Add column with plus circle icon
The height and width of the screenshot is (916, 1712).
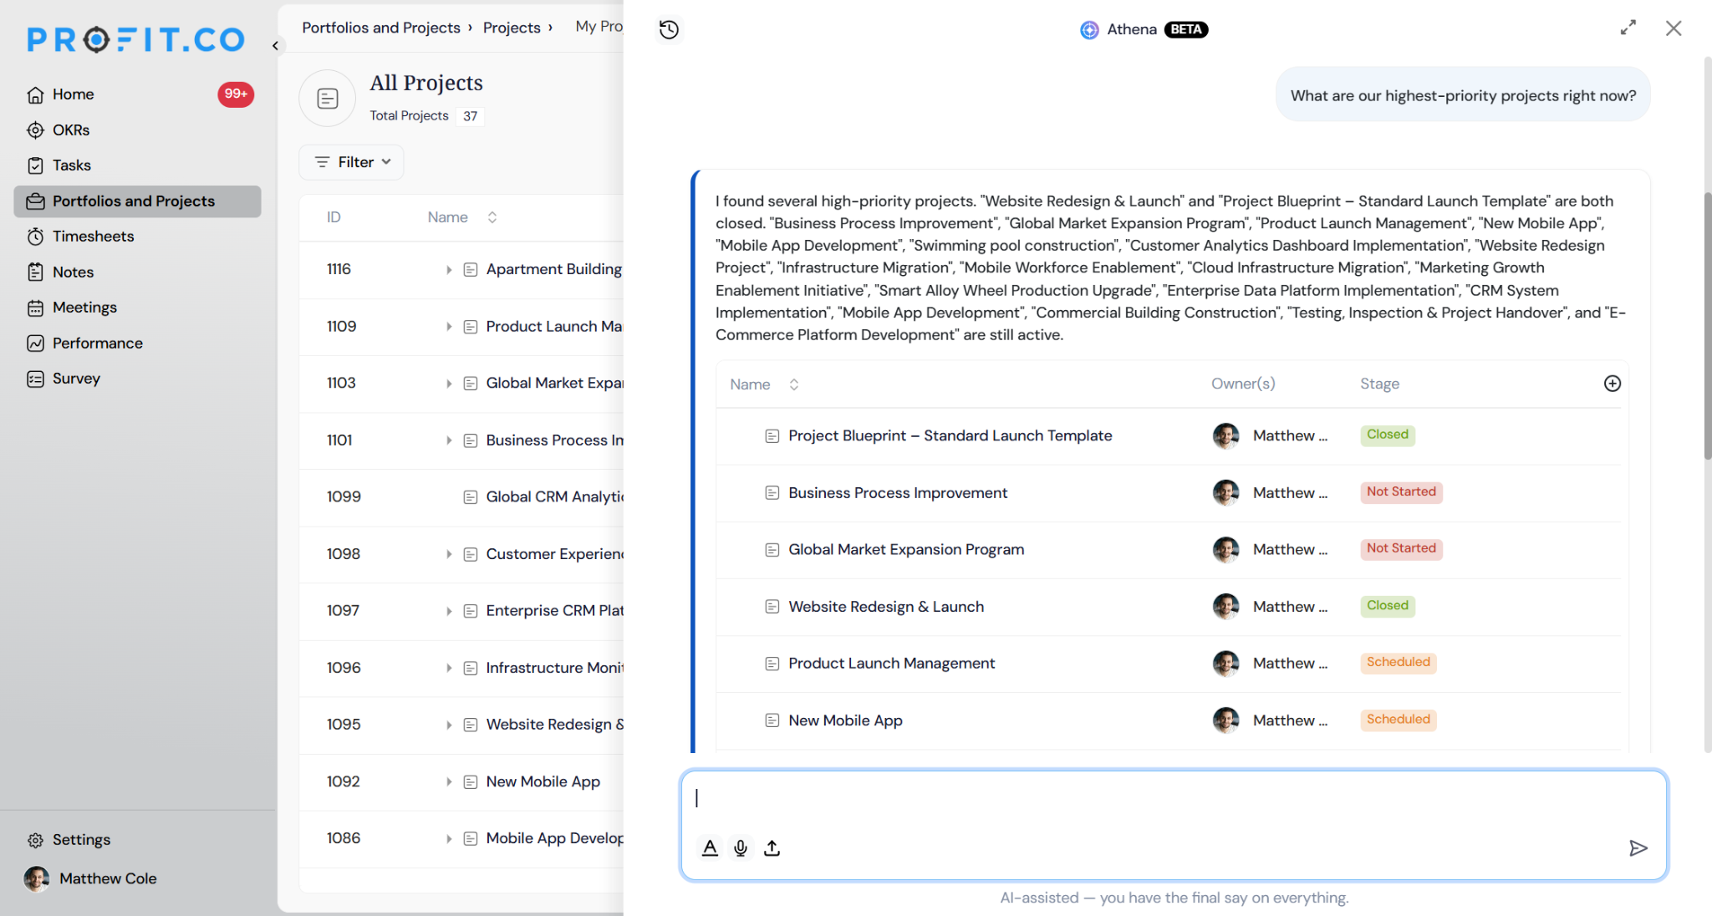tap(1612, 383)
